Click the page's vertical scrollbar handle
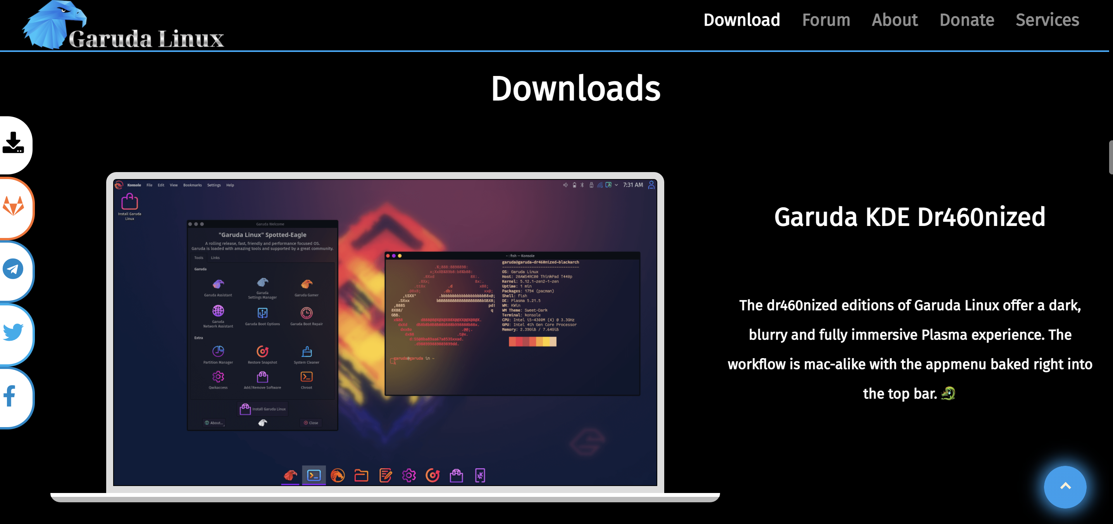 (x=1110, y=157)
